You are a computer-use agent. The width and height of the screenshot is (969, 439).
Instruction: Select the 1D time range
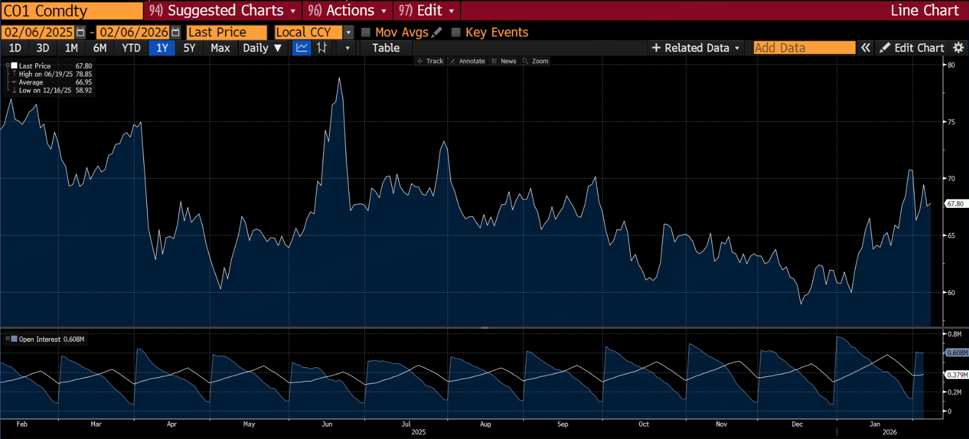(x=15, y=48)
